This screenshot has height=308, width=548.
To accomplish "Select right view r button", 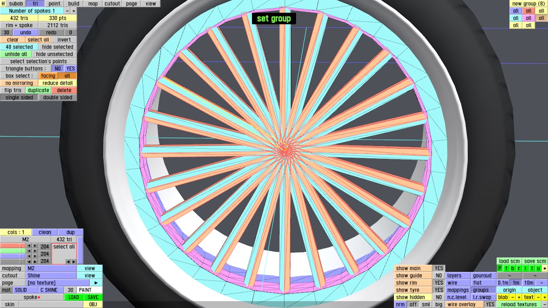I will [x=519, y=268].
